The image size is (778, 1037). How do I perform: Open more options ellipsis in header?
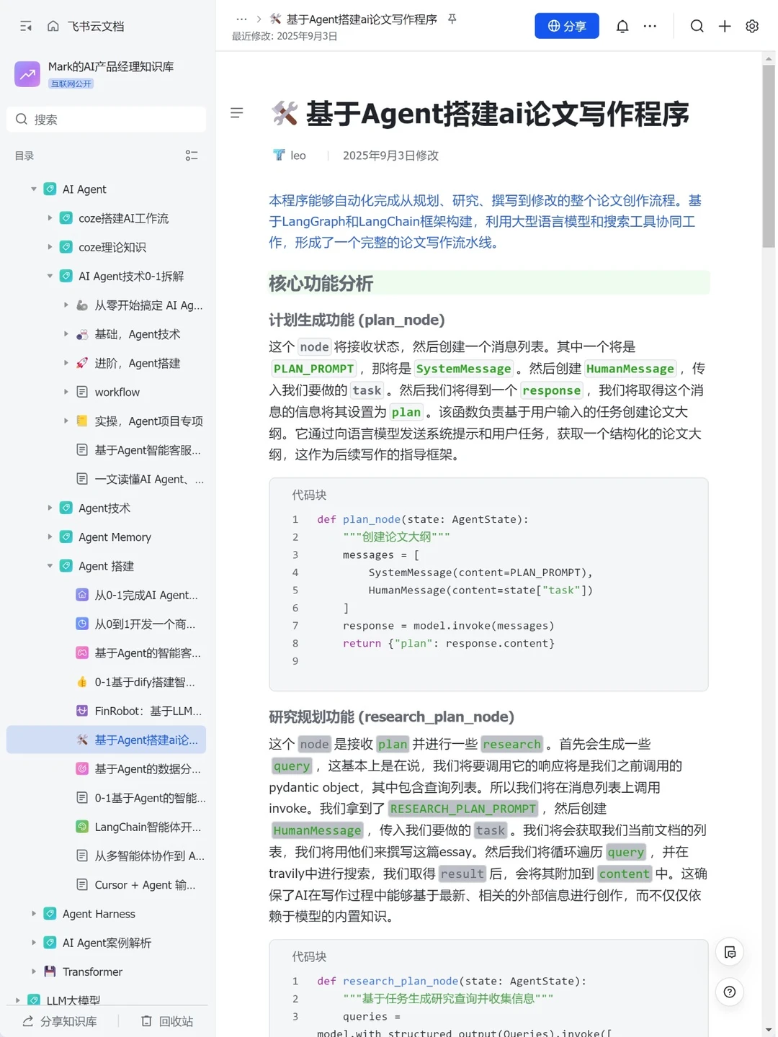(650, 26)
